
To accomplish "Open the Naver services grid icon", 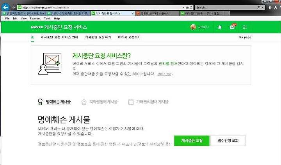I will 245,27.
